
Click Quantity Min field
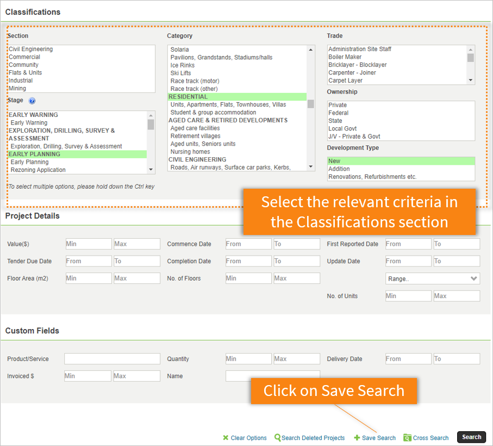coord(248,359)
